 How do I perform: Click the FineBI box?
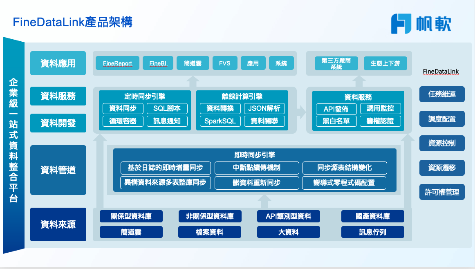coord(158,63)
